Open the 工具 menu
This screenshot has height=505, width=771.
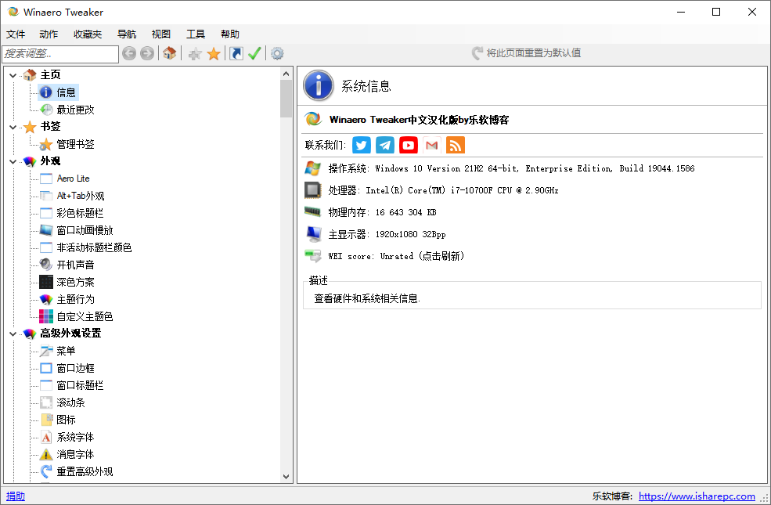click(196, 34)
